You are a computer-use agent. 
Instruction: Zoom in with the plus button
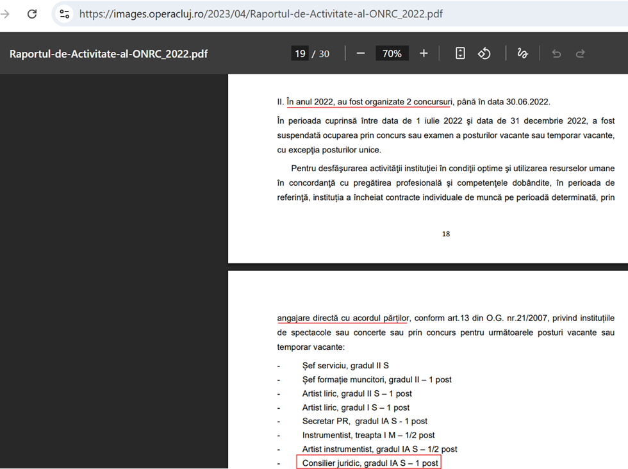pyautogui.click(x=424, y=54)
